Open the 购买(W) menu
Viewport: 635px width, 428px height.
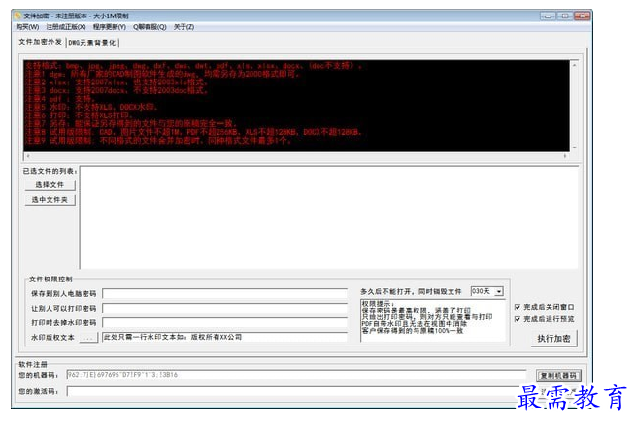[27, 27]
